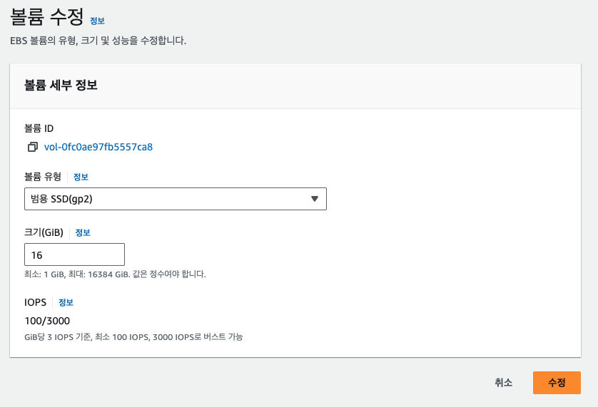The height and width of the screenshot is (407, 598).
Task: Click the IOPS description starting with GiB당 3 IOPS
Action: click(x=133, y=337)
